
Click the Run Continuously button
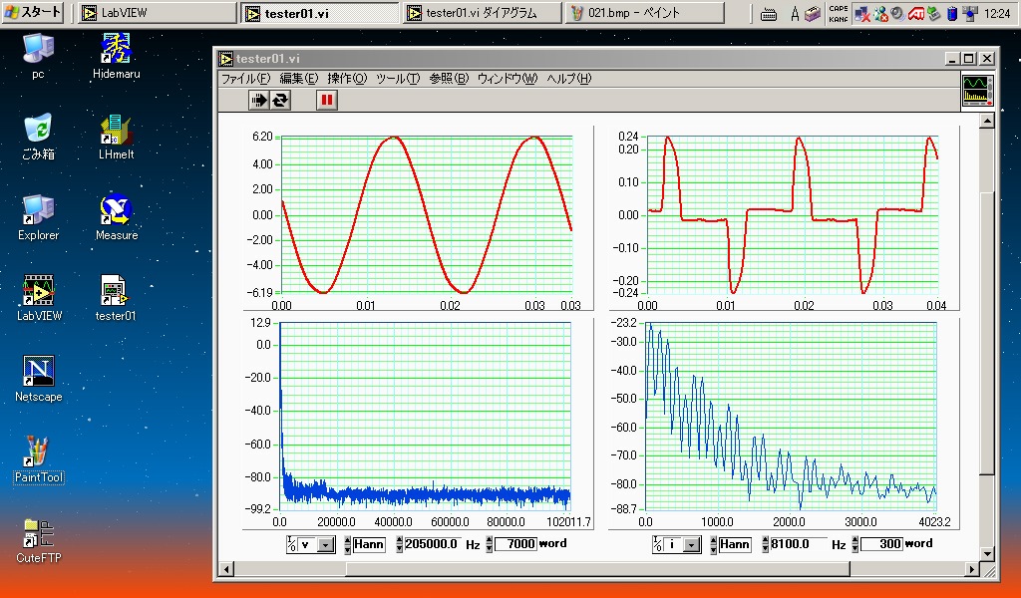pyautogui.click(x=280, y=100)
